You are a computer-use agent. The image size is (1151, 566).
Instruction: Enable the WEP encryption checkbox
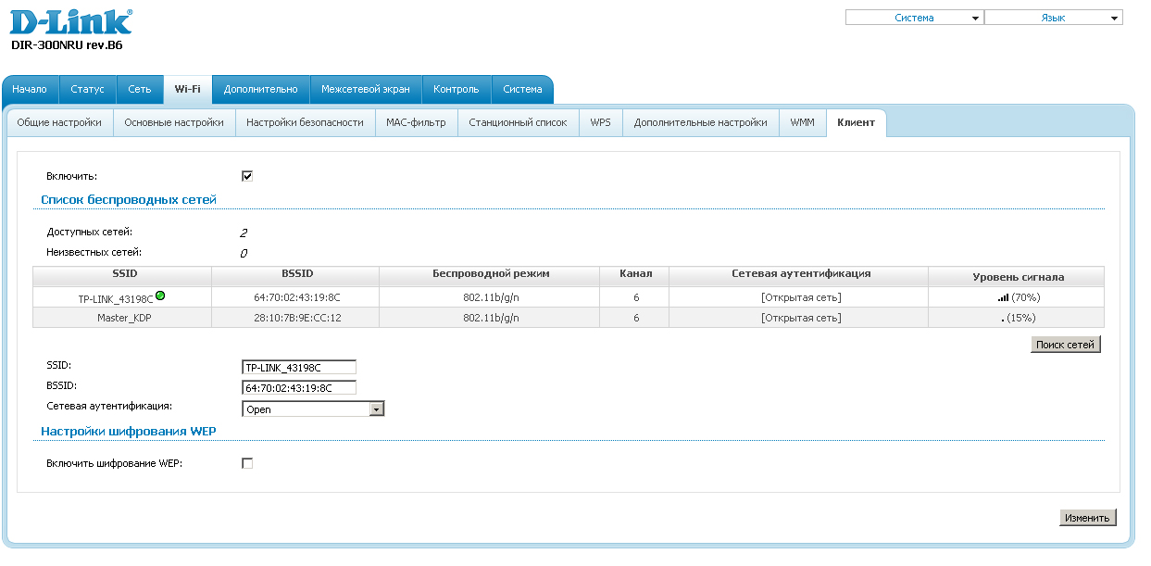pyautogui.click(x=247, y=463)
